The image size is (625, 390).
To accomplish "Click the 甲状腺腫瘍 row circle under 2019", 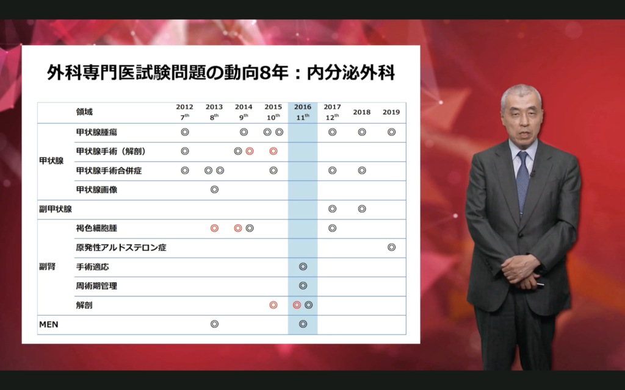I will coord(391,132).
